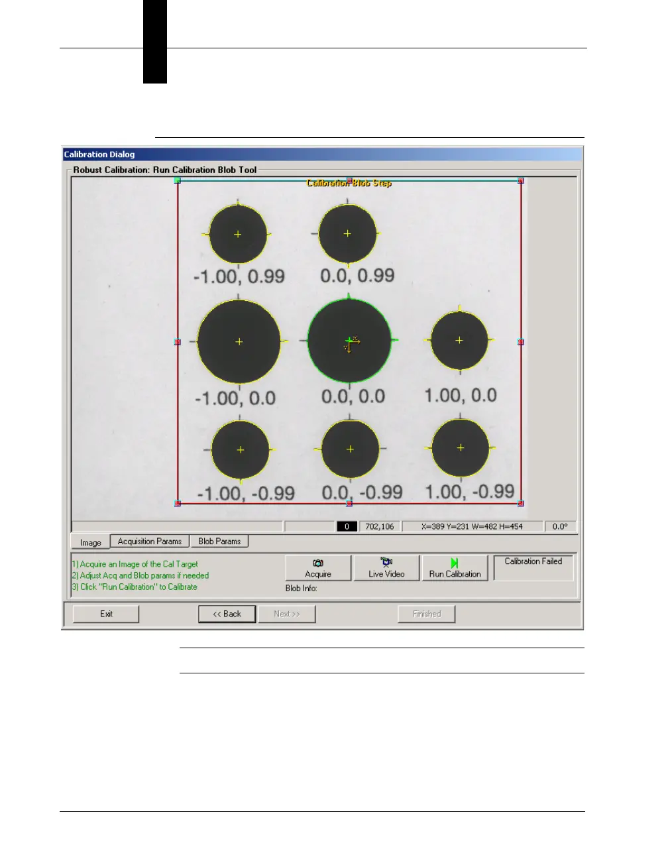The width and height of the screenshot is (668, 859).
Task: Click the left-edge middle ROI handle
Action: (178, 342)
